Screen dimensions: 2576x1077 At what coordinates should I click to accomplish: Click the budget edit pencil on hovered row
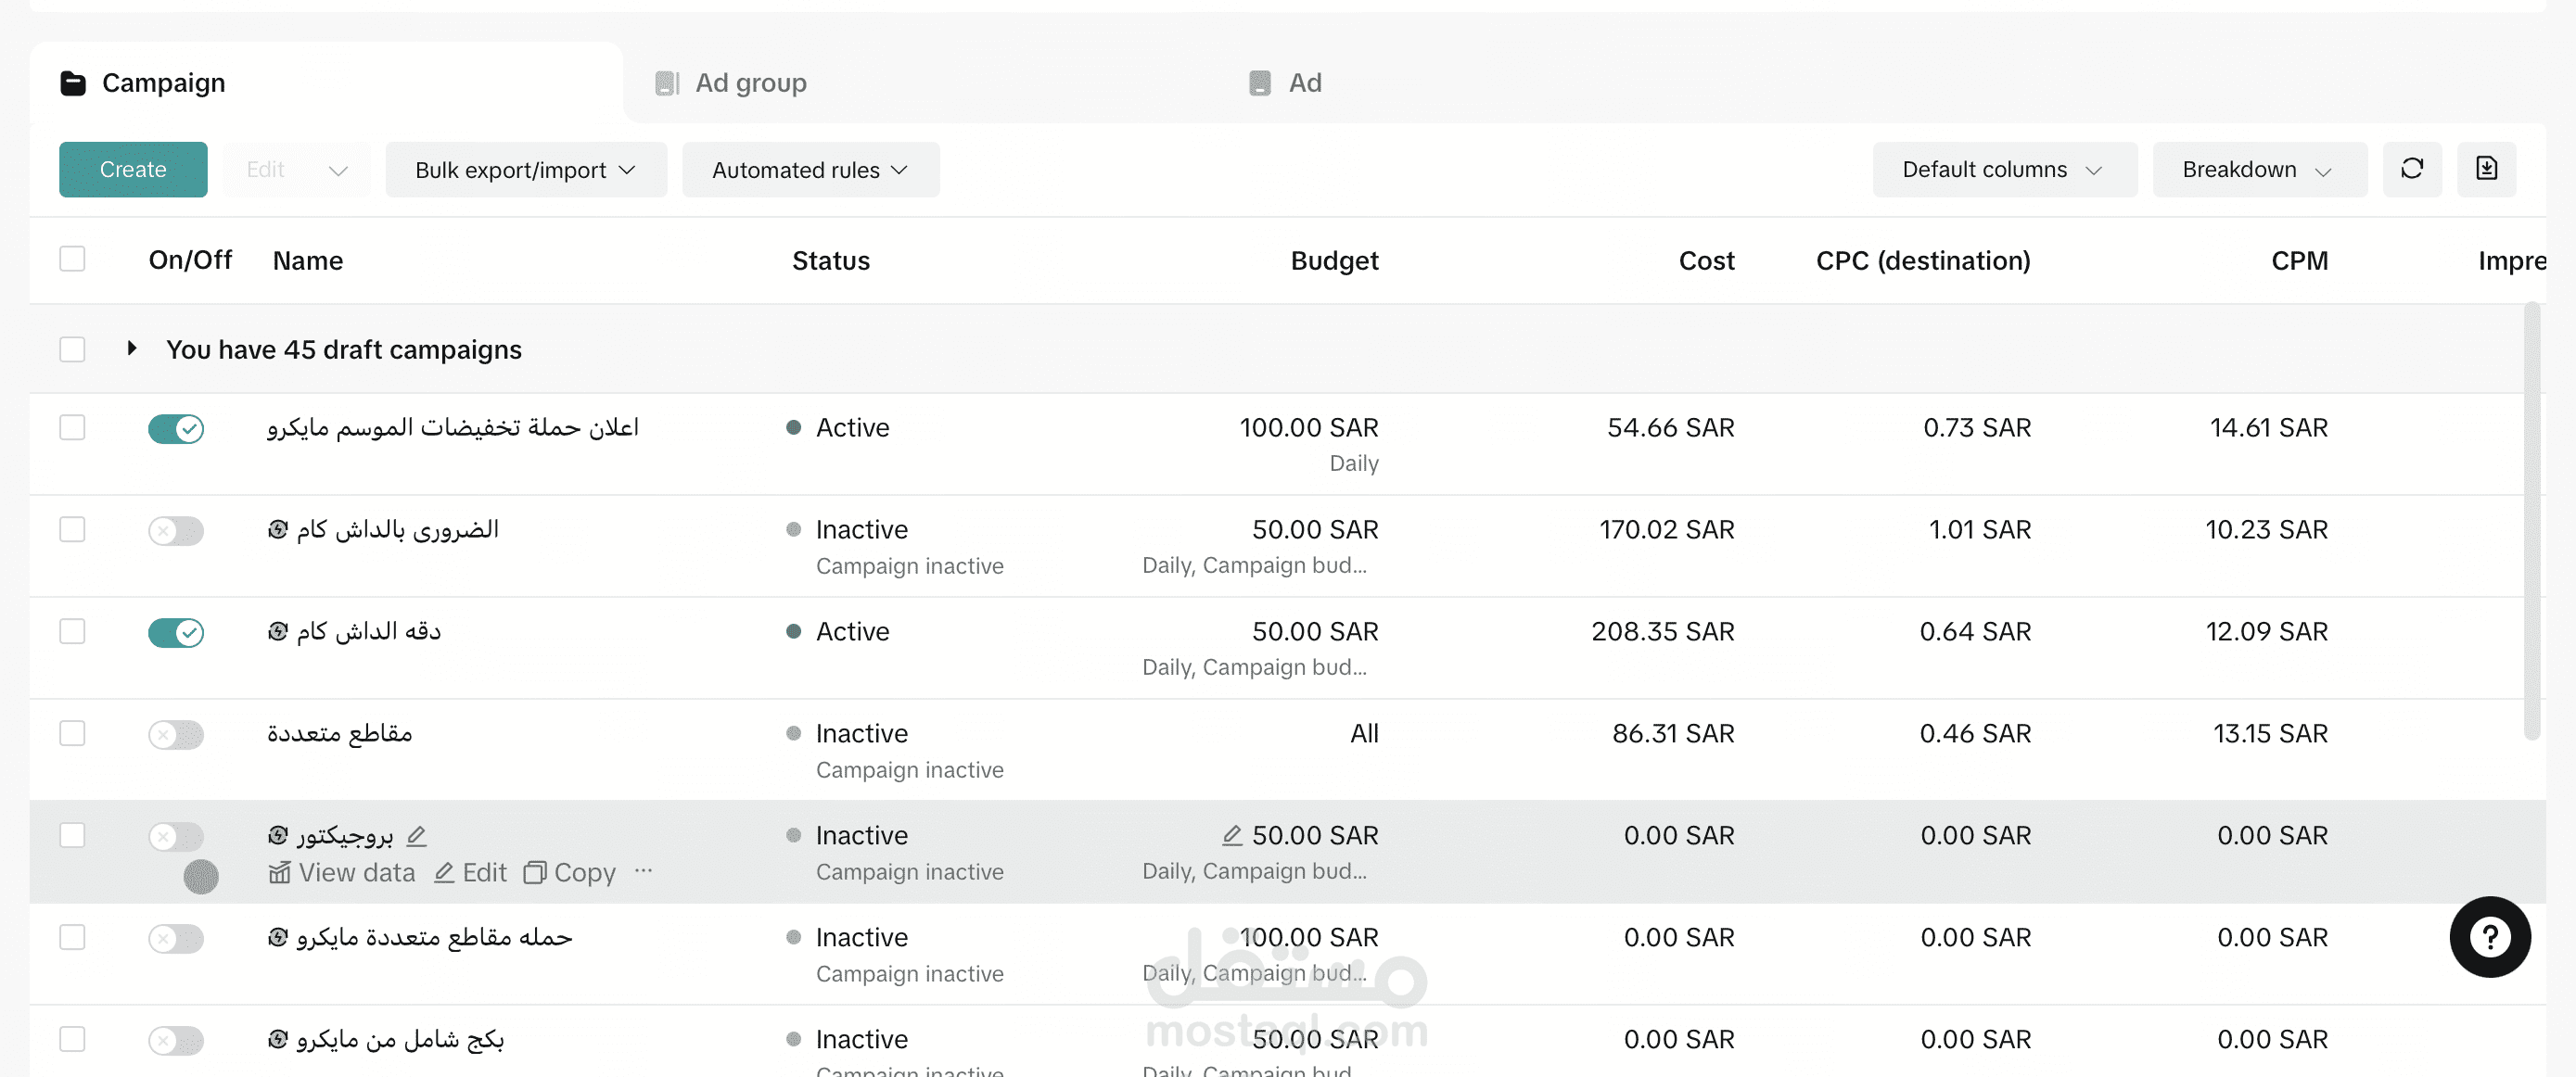pyautogui.click(x=1232, y=835)
